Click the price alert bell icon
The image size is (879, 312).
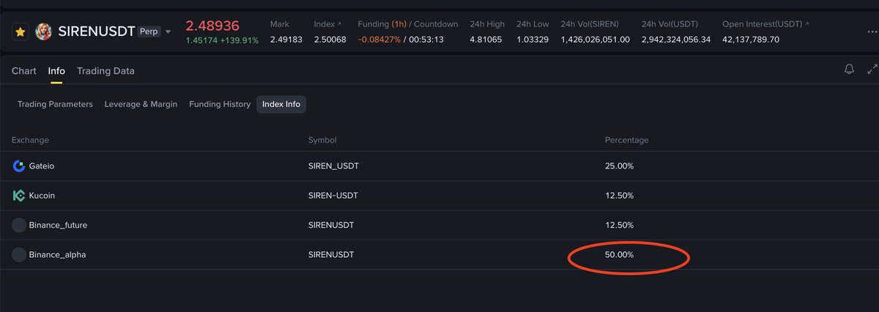(849, 70)
